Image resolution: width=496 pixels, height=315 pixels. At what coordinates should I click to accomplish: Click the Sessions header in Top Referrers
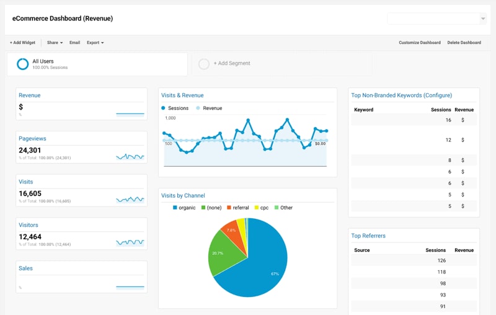[x=436, y=250]
